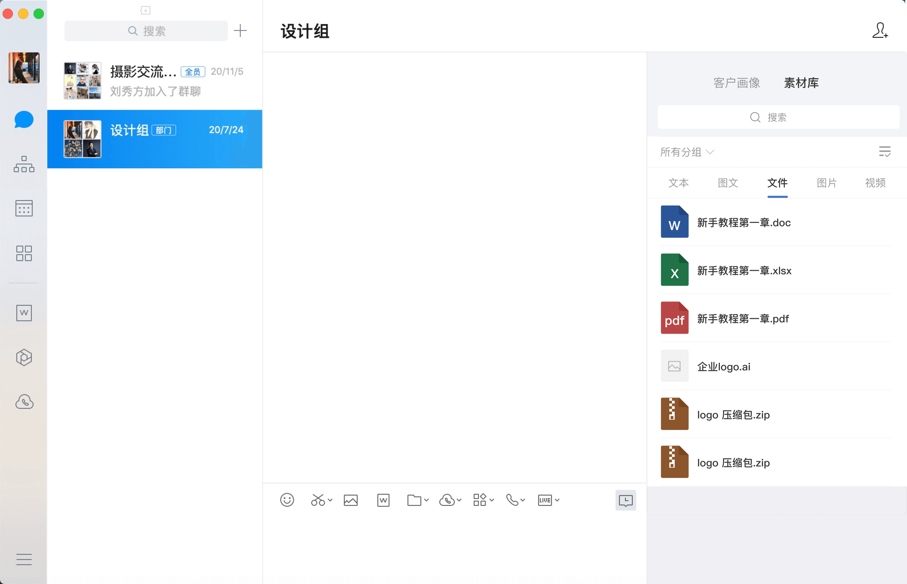Open the calendar icon in left sidebar
This screenshot has width=907, height=584.
24,208
